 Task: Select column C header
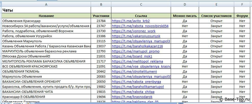(x=141, y=4)
